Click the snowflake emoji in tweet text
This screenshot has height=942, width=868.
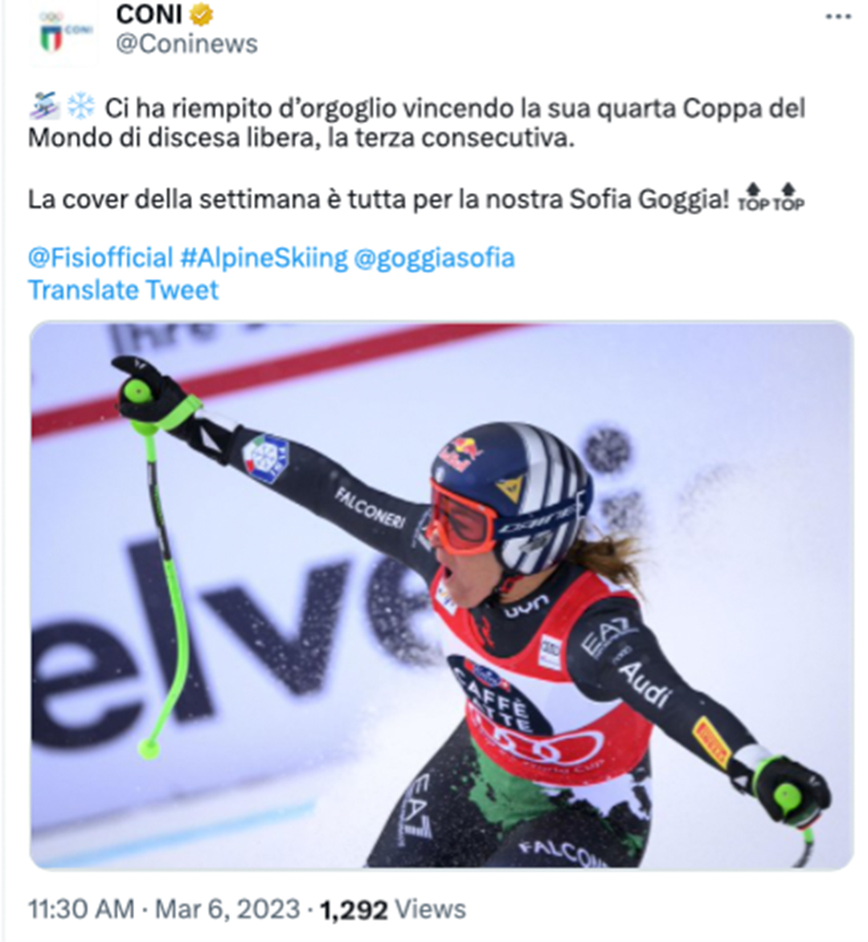coord(80,107)
